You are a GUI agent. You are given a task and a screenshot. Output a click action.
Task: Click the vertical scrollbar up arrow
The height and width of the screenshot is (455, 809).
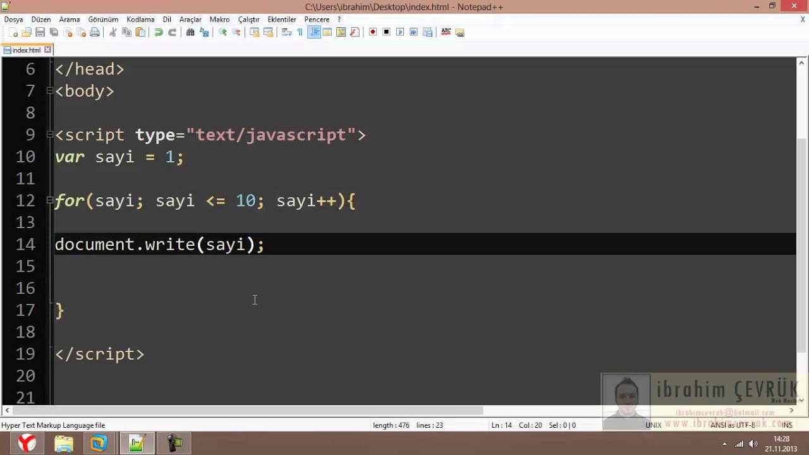pyautogui.click(x=801, y=63)
